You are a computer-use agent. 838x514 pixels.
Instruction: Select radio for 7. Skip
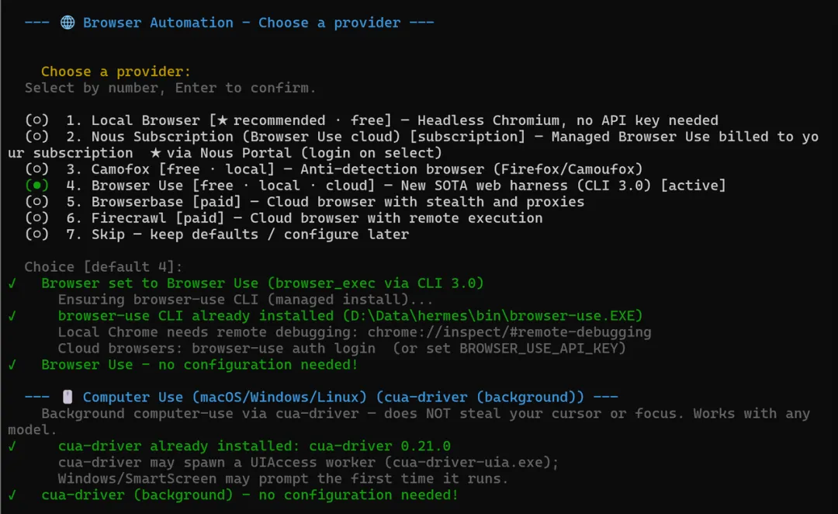tap(37, 234)
